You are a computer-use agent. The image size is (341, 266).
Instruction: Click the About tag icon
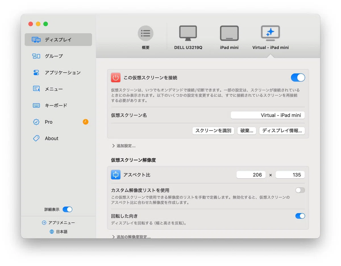click(36, 138)
